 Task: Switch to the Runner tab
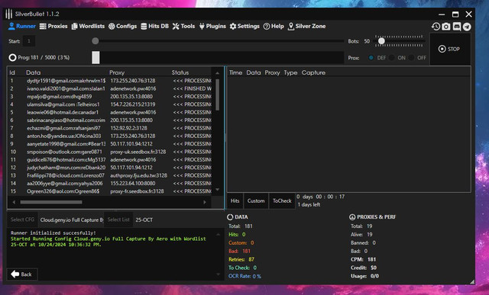point(22,26)
